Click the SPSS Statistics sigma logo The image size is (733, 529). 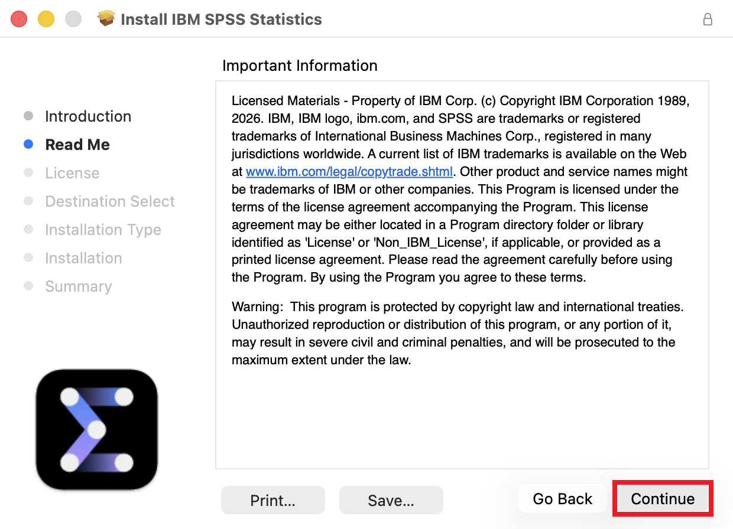click(96, 429)
